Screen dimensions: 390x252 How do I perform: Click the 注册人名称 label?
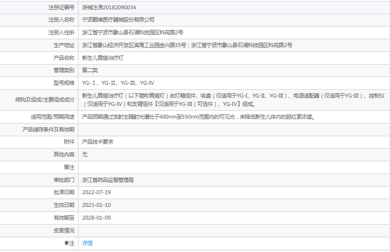[61, 20]
